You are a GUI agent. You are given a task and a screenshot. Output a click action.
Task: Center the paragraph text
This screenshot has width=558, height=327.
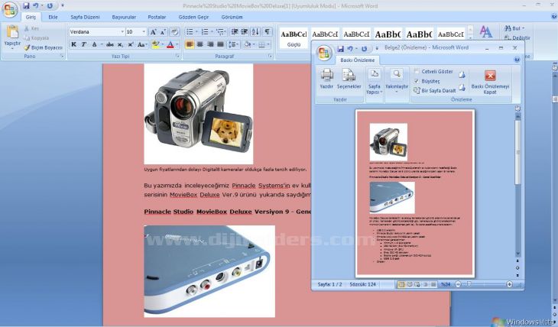tap(200, 44)
